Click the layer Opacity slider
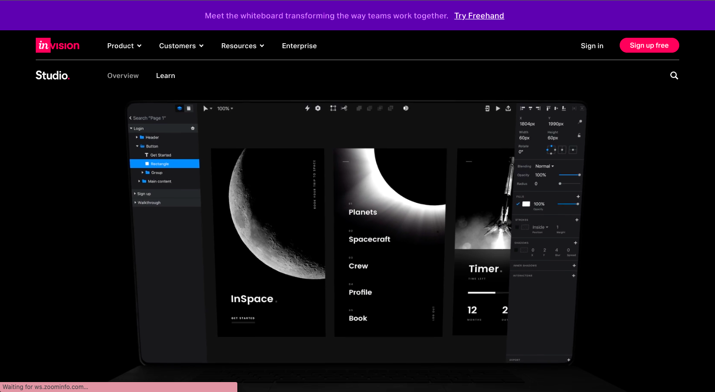 (x=570, y=175)
